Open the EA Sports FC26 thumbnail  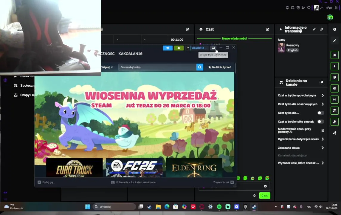click(x=134, y=168)
